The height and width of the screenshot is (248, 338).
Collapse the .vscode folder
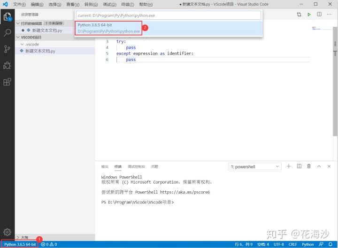coord(22,45)
